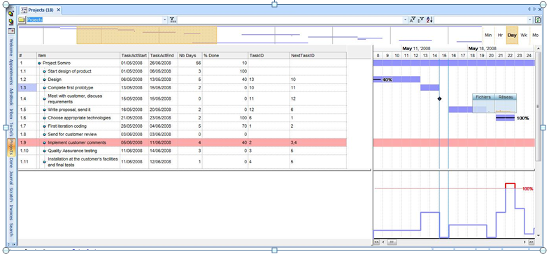This screenshot has width=549, height=254.
Task: Open the Done sidebar tab
Action: click(11, 163)
